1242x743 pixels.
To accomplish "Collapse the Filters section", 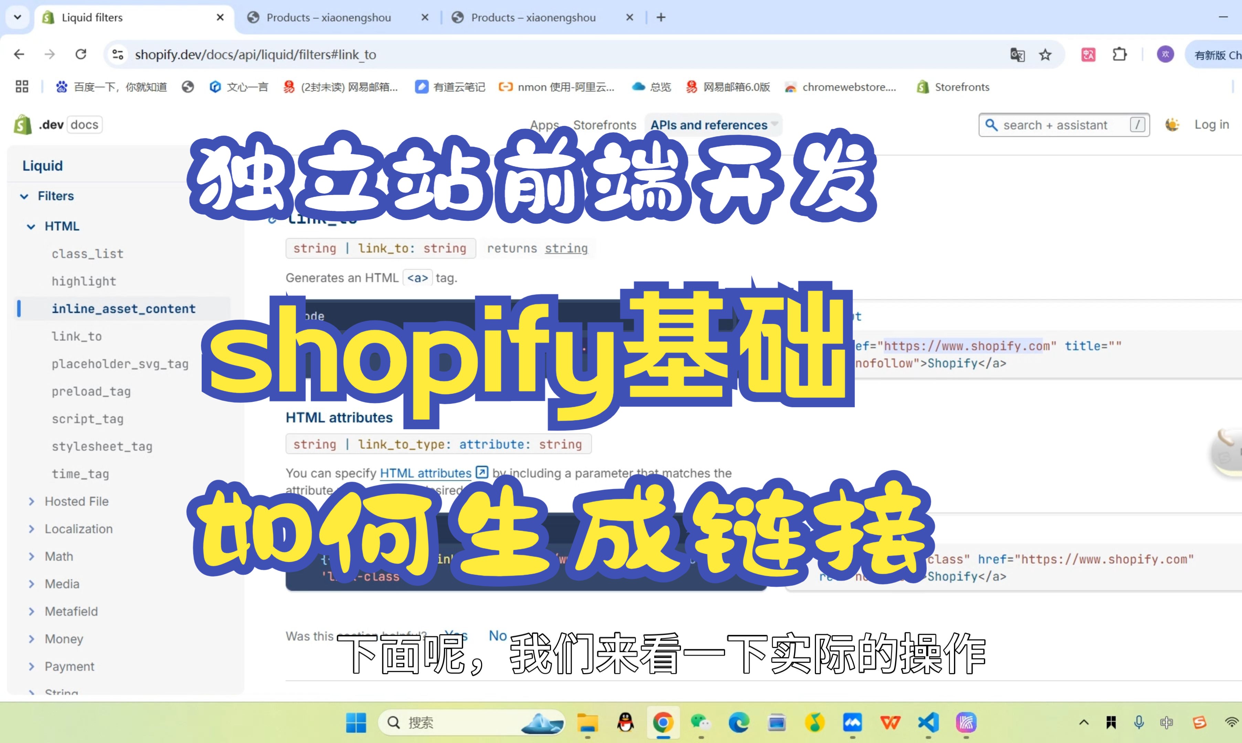I will [x=24, y=196].
